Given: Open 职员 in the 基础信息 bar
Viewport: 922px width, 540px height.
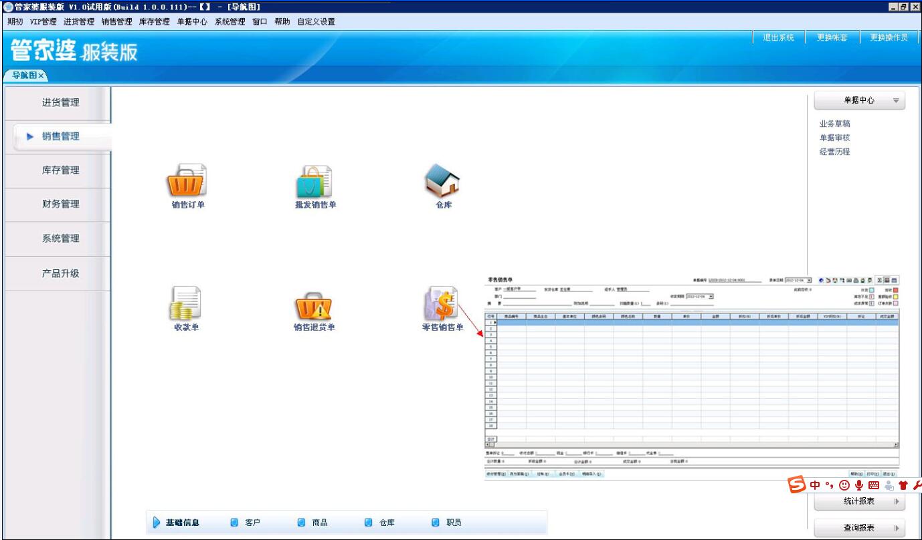Looking at the screenshot, I should (446, 523).
